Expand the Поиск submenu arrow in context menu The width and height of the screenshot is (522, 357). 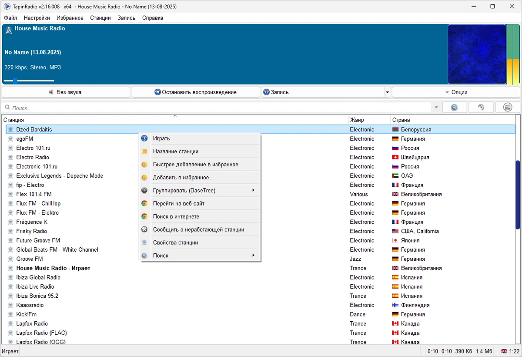pos(253,255)
